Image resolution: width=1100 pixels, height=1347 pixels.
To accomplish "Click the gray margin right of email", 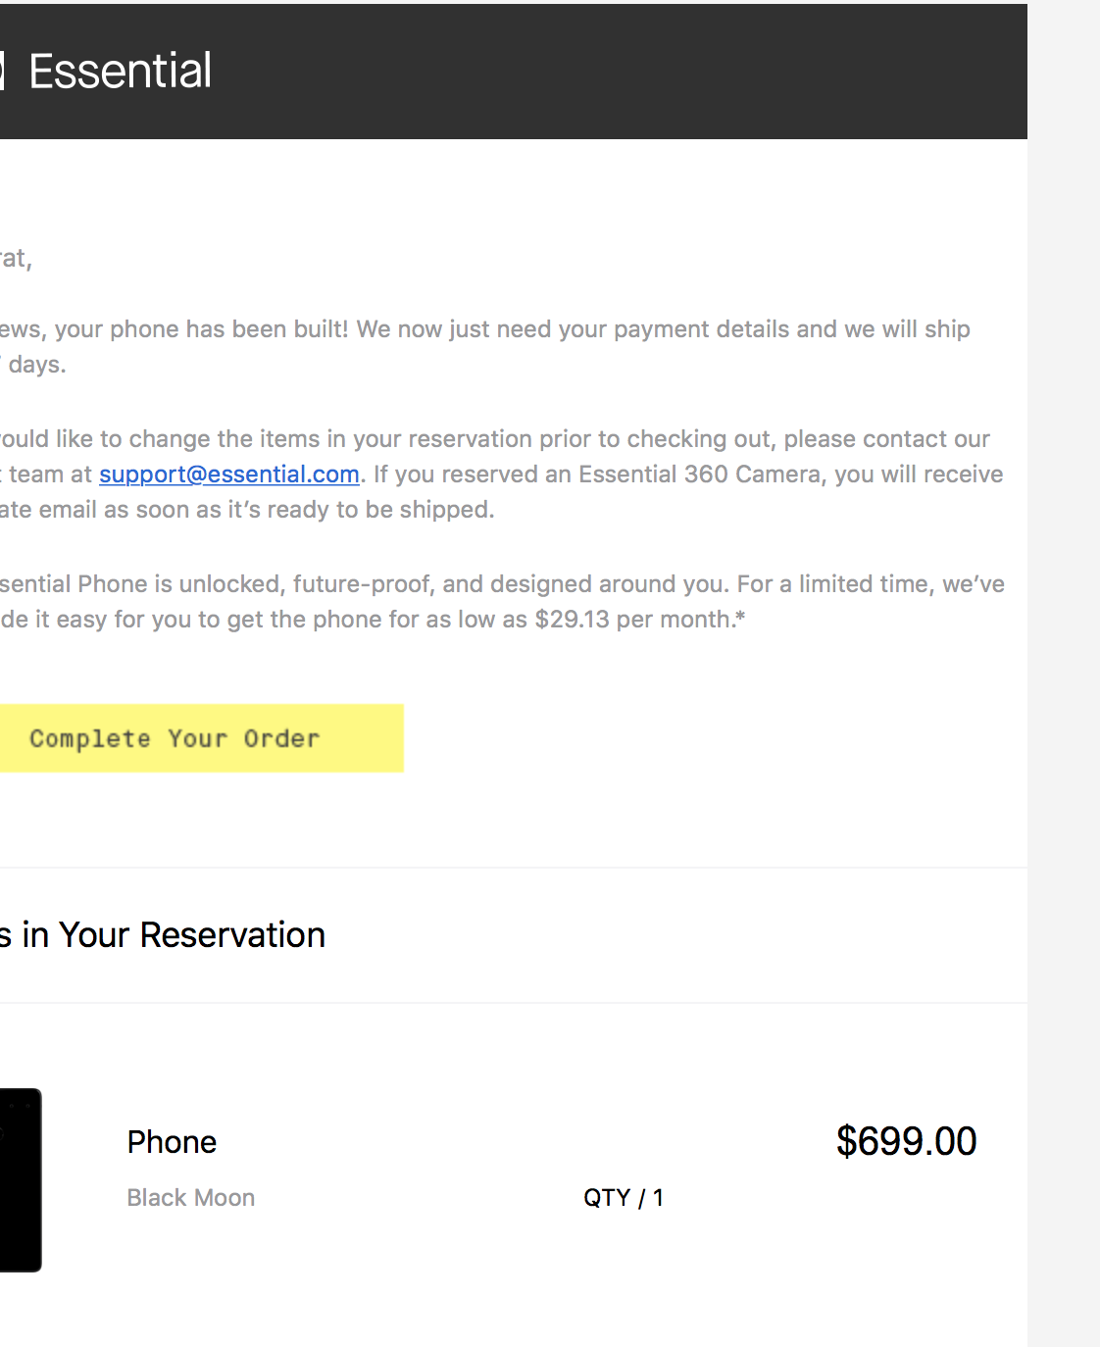I will click(x=1064, y=686).
